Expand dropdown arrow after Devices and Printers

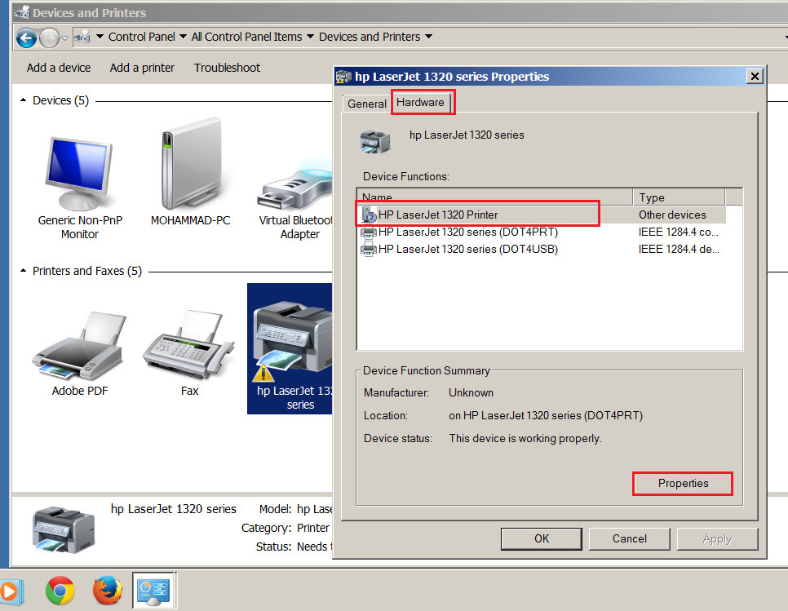click(x=429, y=37)
